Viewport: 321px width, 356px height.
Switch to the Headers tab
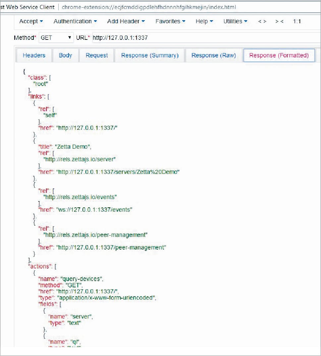(34, 55)
